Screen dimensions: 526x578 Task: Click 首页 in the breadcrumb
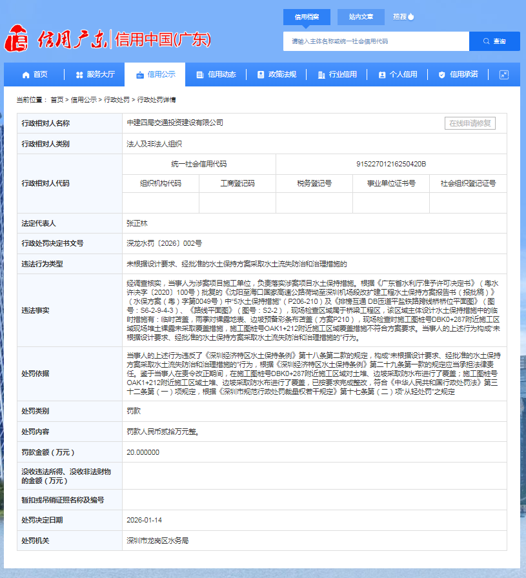click(57, 100)
